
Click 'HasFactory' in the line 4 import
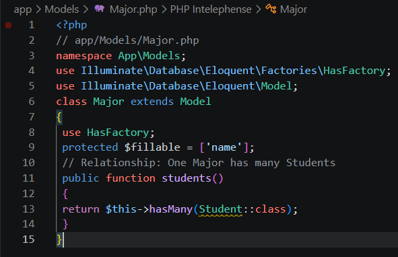[354, 71]
